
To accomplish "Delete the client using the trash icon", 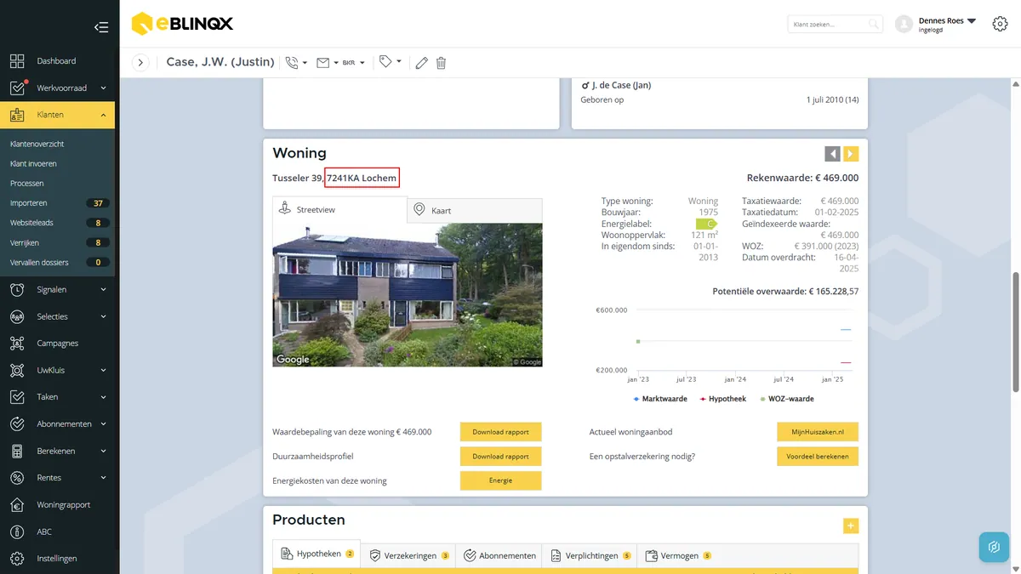I will click(441, 62).
